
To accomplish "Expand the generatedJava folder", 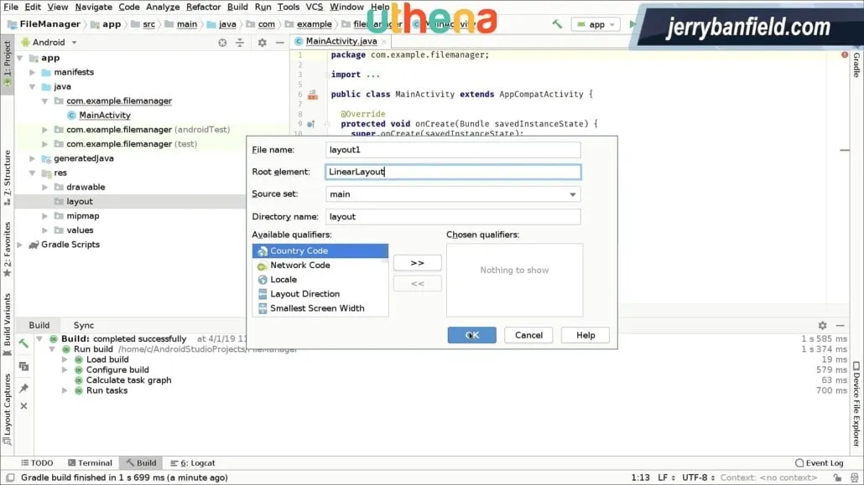I will (x=33, y=158).
